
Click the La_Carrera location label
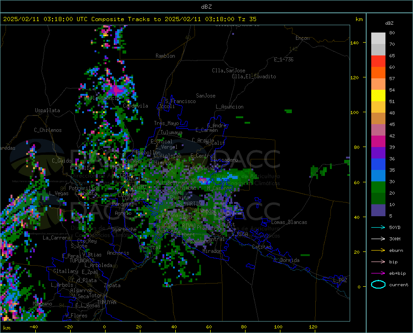pos(56,238)
